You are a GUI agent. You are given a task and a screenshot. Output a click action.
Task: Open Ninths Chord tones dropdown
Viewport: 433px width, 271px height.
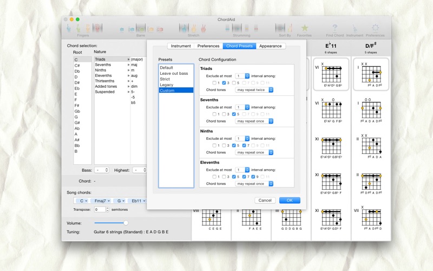pyautogui.click(x=254, y=152)
